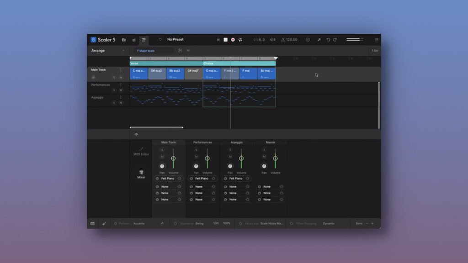Open the info icon in the top toolbar
468x263 pixels.
coord(307,40)
